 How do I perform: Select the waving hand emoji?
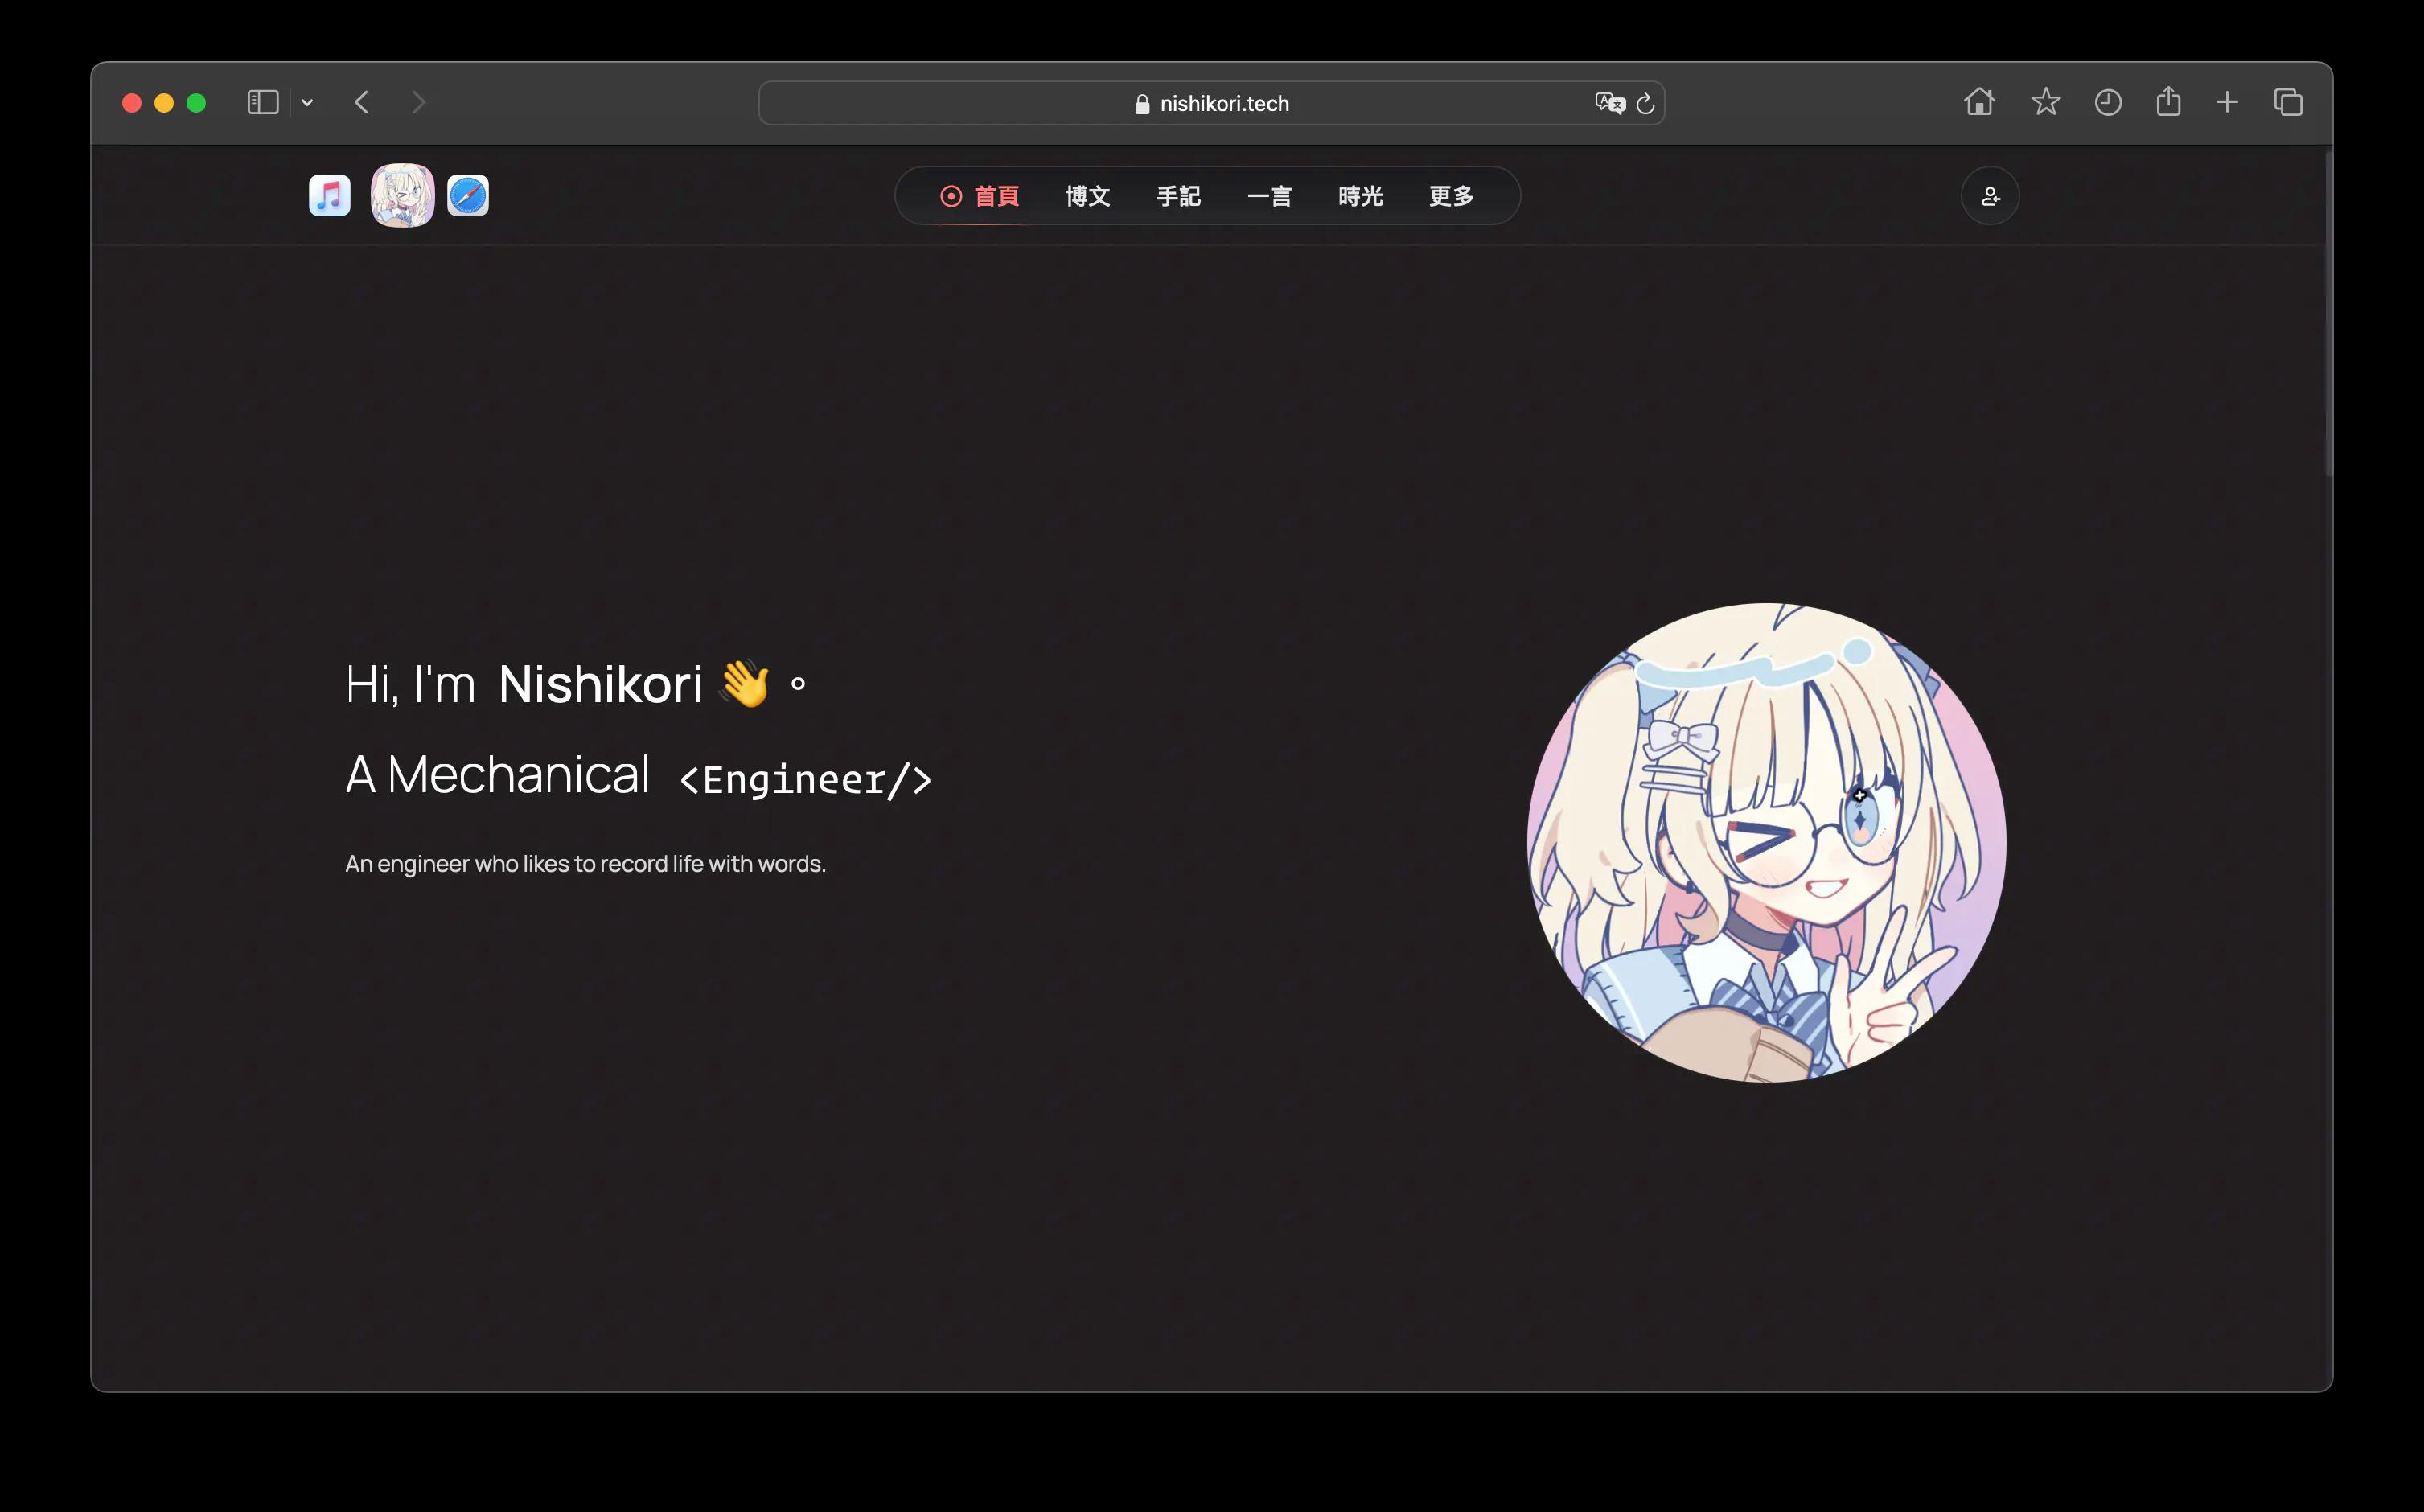click(x=745, y=684)
